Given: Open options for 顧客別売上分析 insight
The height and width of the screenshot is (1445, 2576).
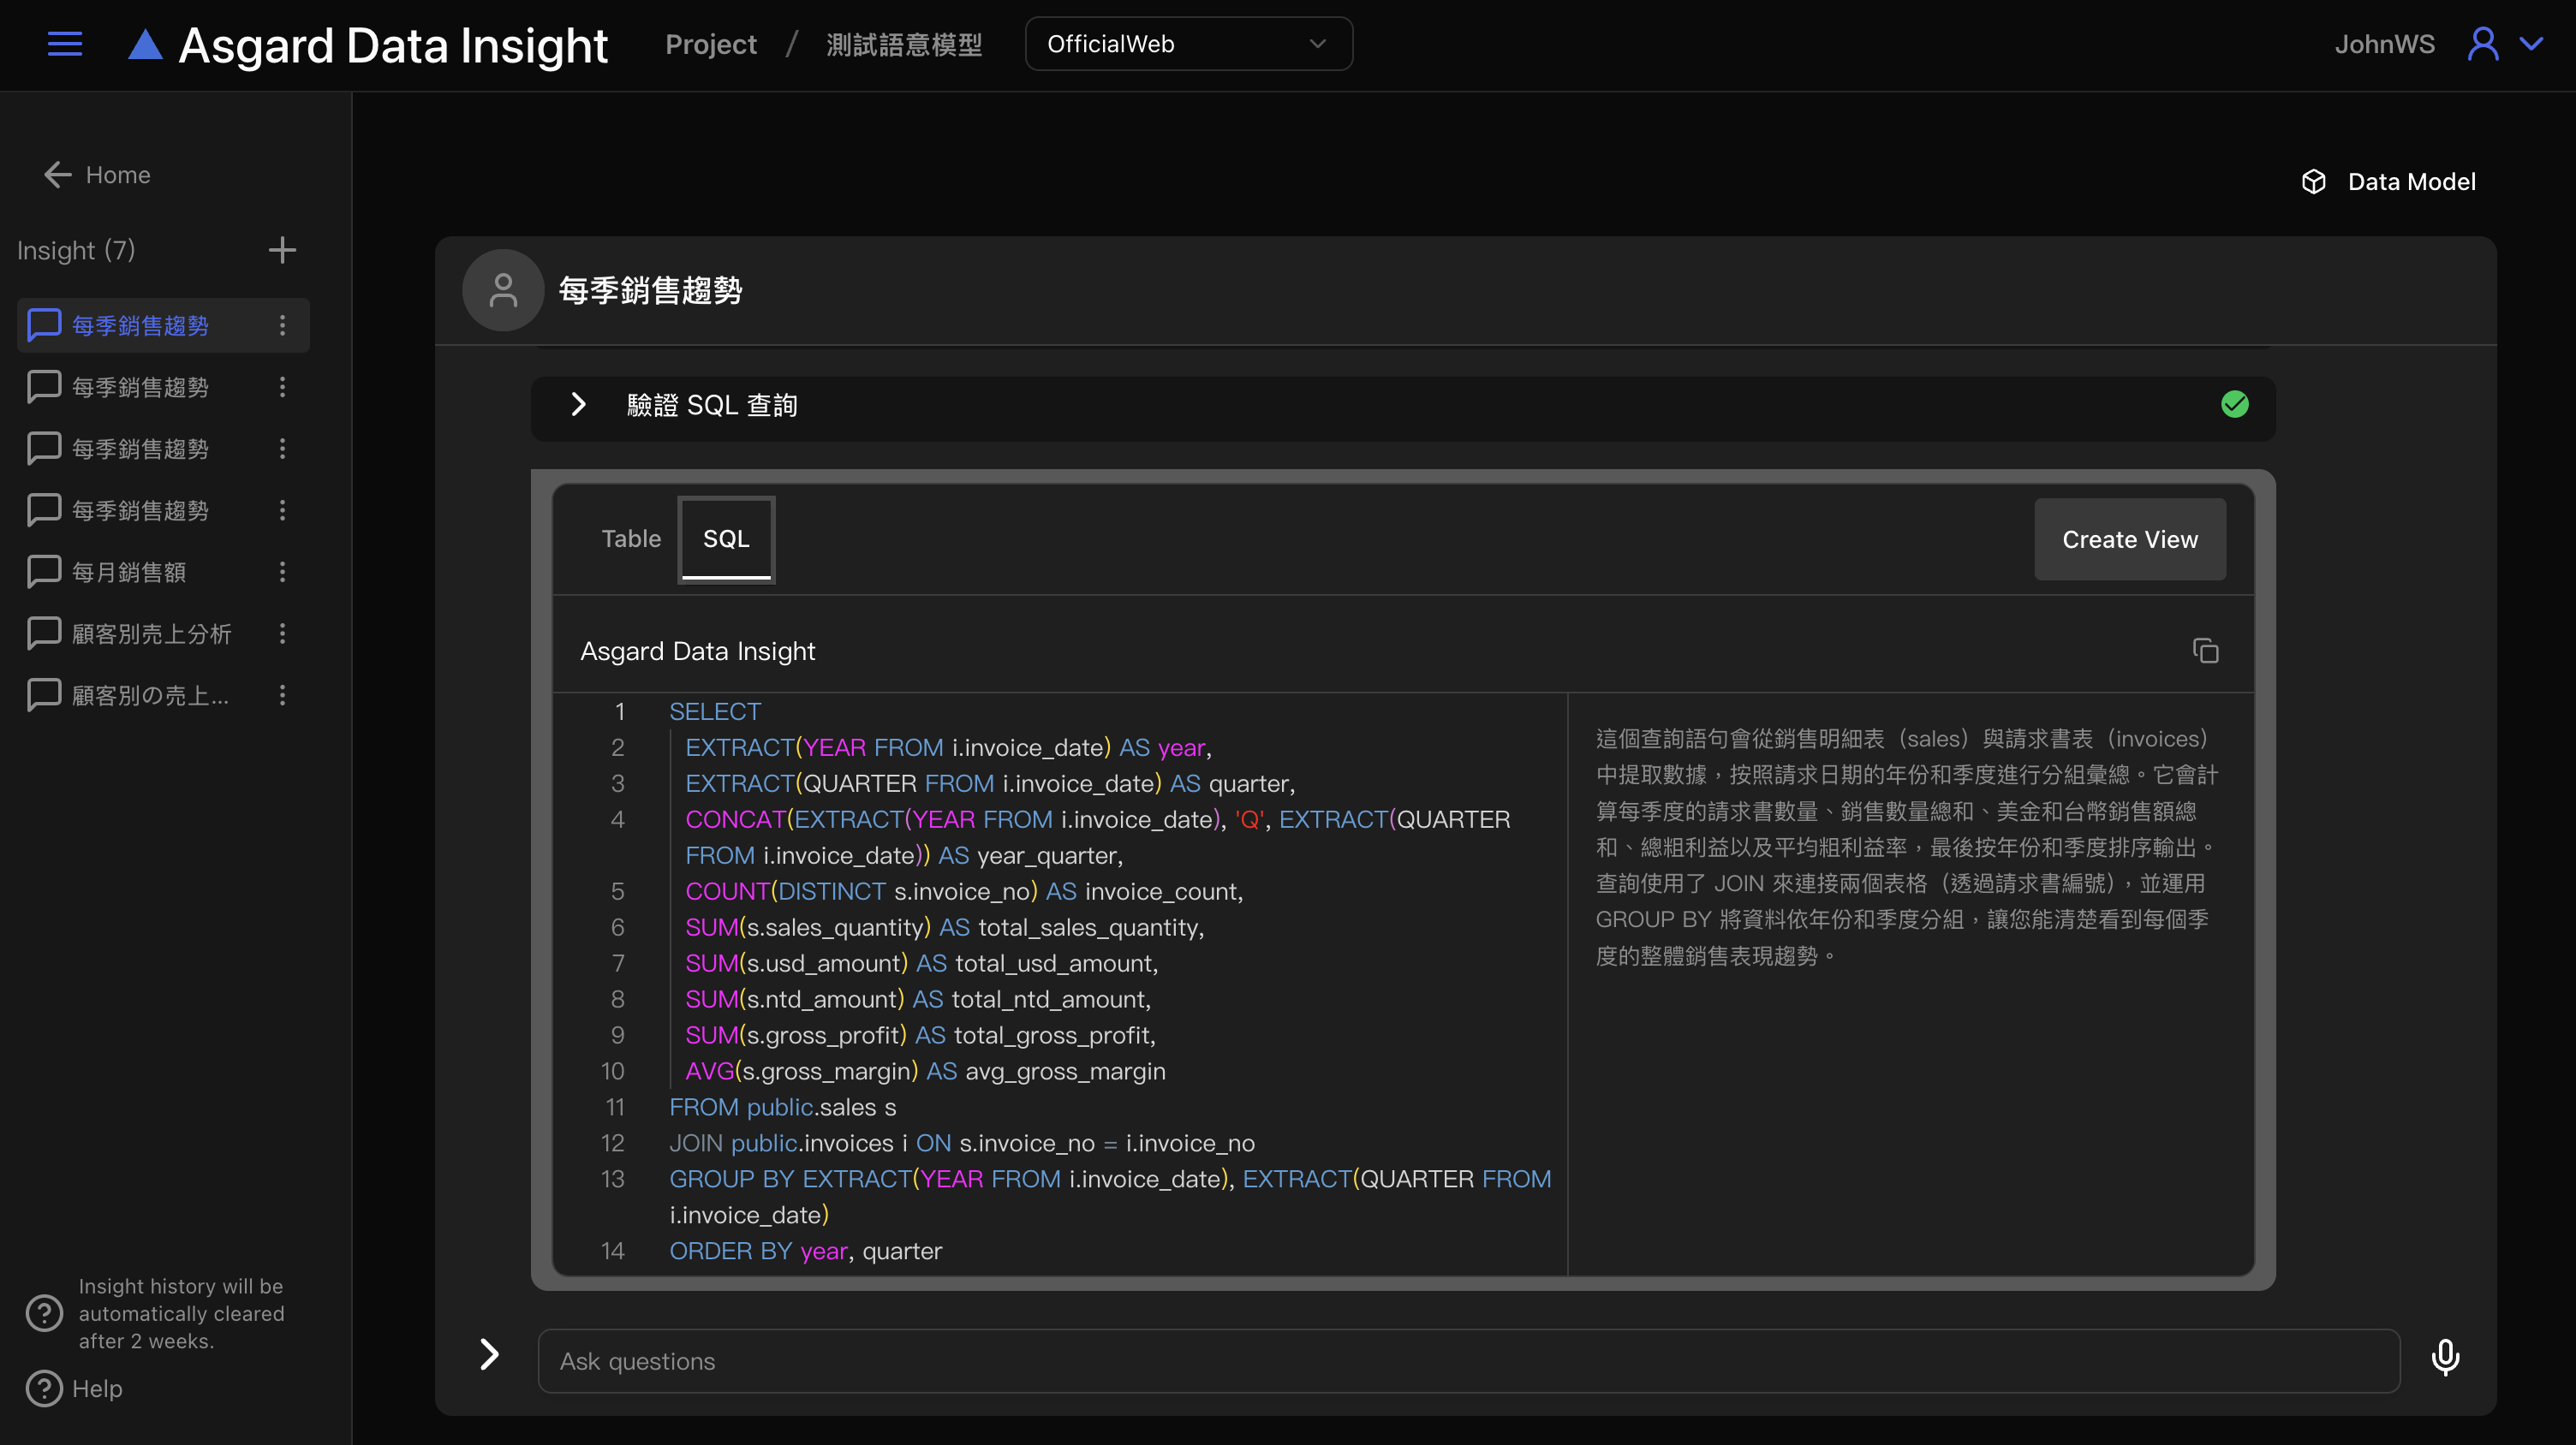Looking at the screenshot, I should [x=282, y=633].
